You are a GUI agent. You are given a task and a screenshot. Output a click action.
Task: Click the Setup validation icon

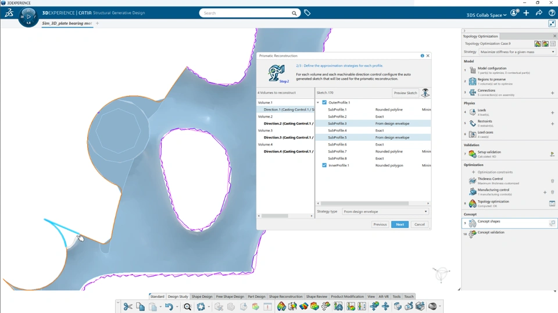coord(473,154)
